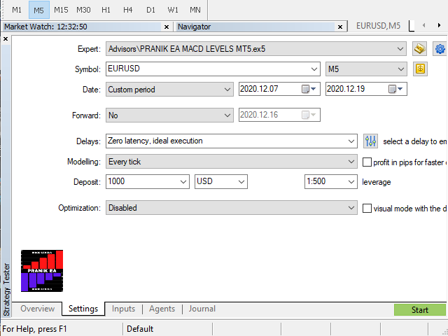448x336 pixels.
Task: Select the H4 timeframe button
Action: (127, 10)
